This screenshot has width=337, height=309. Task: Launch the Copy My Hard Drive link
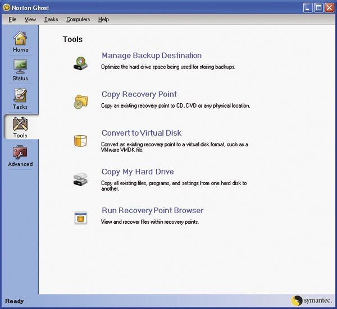pos(138,172)
